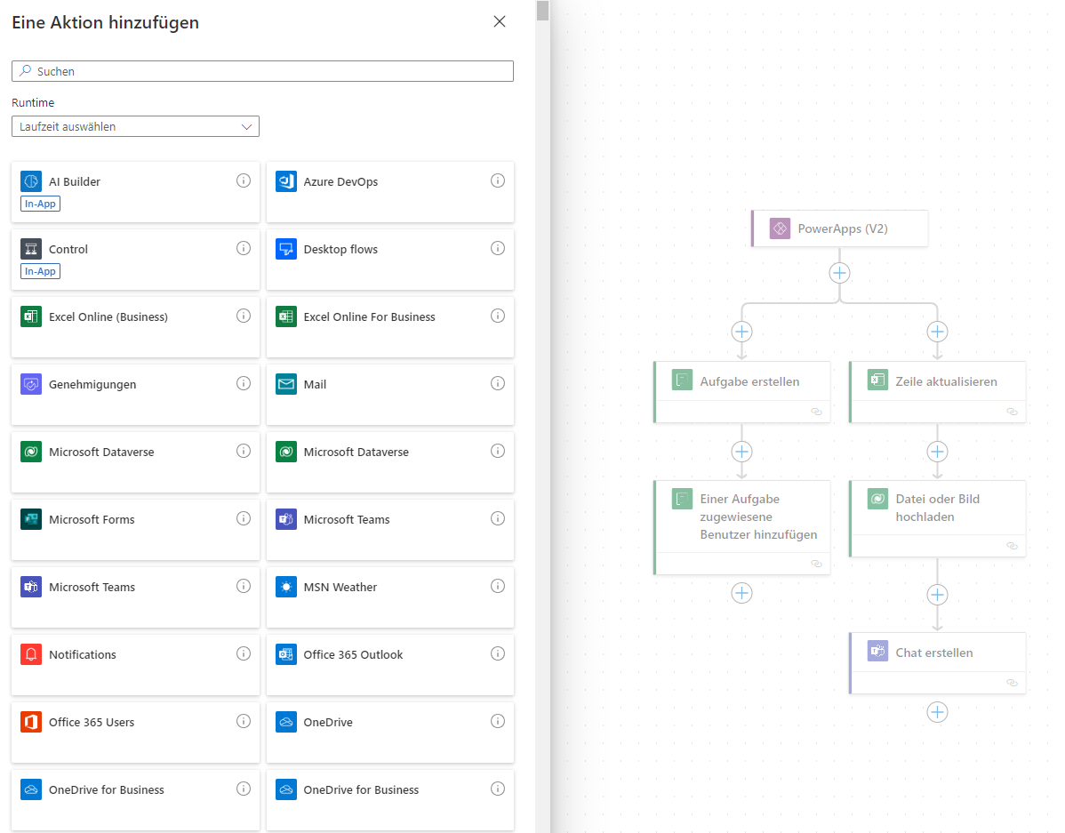Click the Runtime label
Image resolution: width=1065 pixels, height=833 pixels.
33,102
